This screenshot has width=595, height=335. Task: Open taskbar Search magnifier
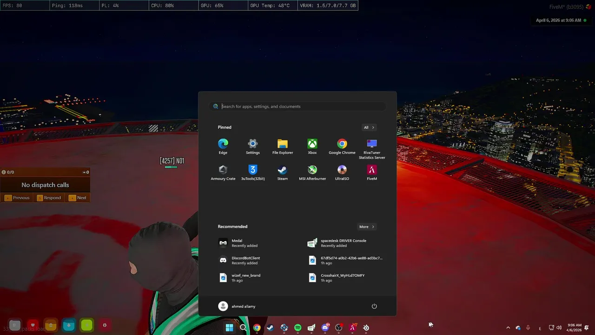tap(243, 328)
